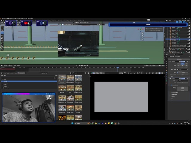Open Google Chrome from the taskbar
Viewport: 191px width, 143px height.
pyautogui.click(x=93, y=123)
